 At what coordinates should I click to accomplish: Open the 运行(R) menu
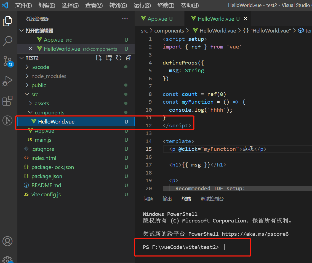click(x=142, y=5)
